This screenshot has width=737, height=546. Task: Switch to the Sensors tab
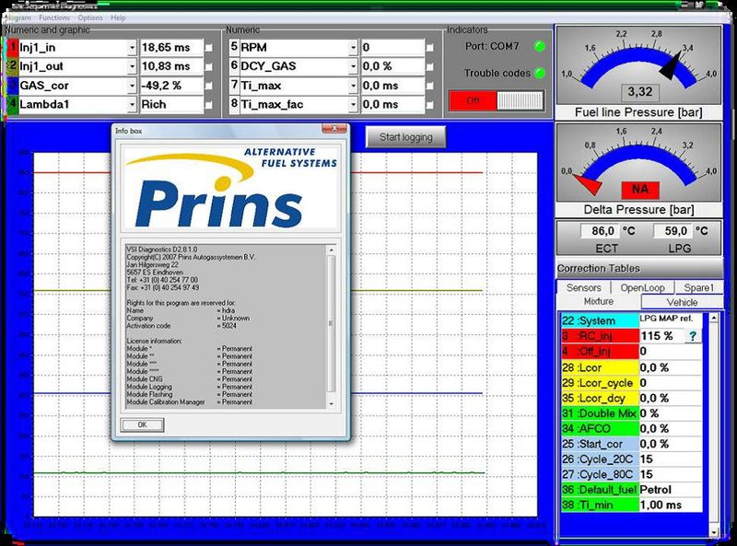click(x=583, y=287)
